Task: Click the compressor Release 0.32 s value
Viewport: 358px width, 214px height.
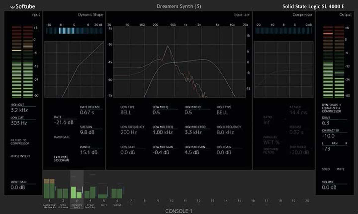Action: tap(296, 132)
